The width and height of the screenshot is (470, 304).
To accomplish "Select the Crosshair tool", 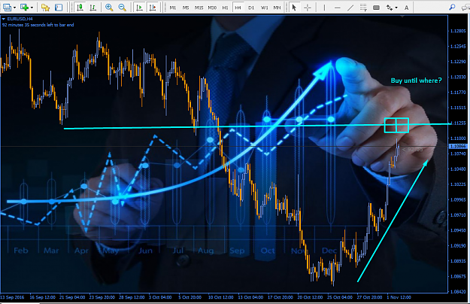I will tap(308, 8).
